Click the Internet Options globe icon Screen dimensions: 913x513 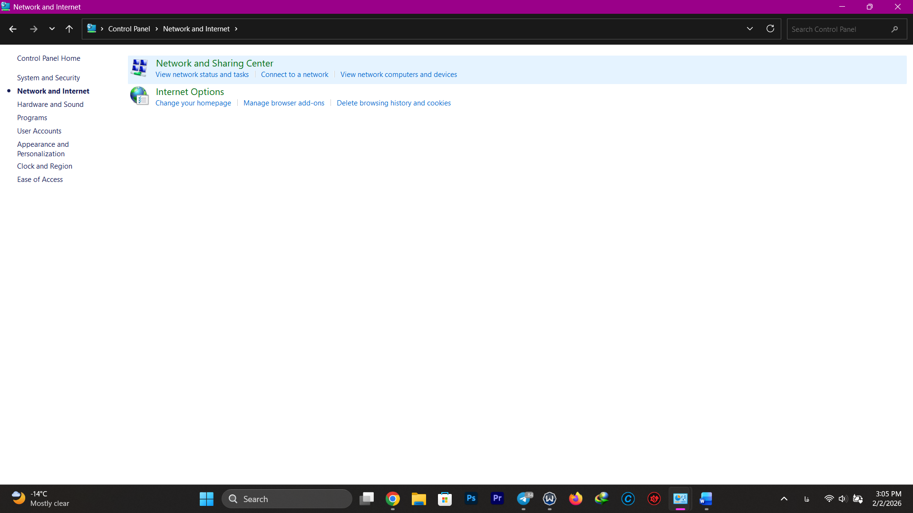coord(139,96)
